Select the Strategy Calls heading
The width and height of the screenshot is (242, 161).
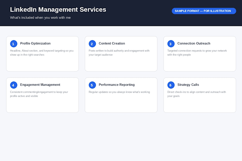coord(188,85)
